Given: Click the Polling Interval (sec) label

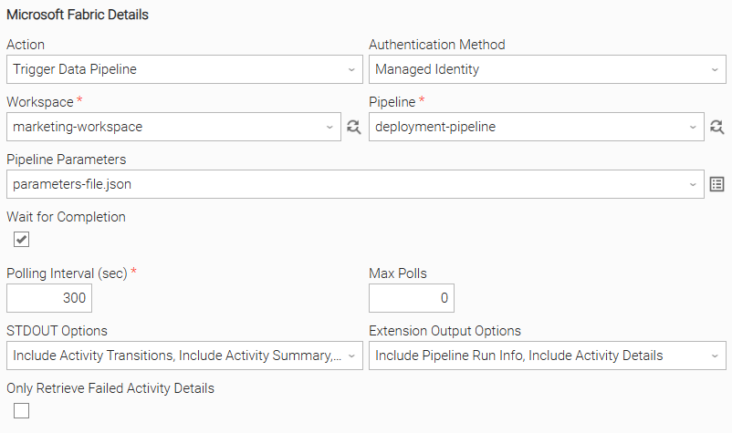Looking at the screenshot, I should 67,273.
